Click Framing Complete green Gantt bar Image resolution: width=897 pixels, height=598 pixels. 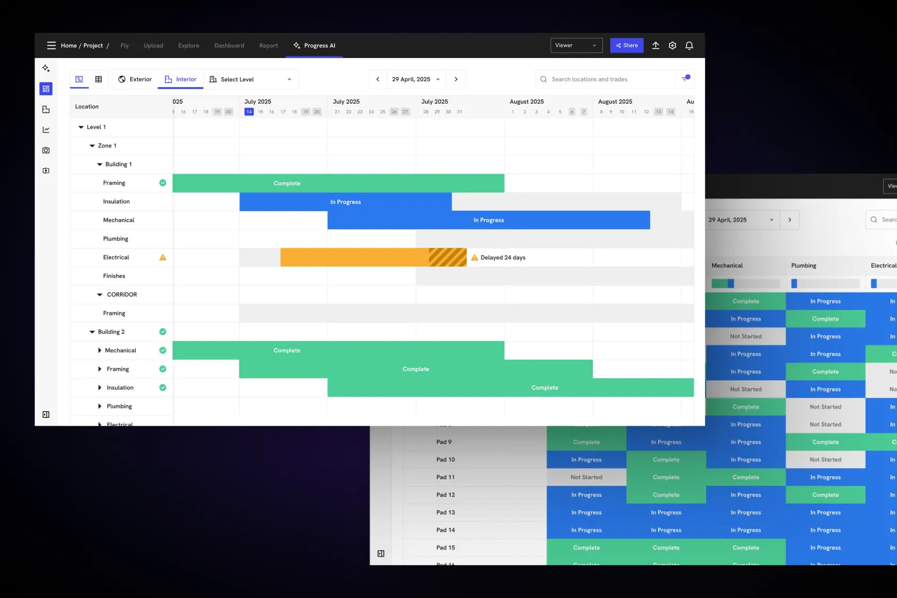tap(338, 183)
